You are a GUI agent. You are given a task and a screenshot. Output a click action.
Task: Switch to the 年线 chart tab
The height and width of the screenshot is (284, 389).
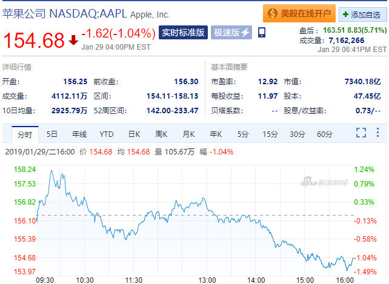click(79, 134)
